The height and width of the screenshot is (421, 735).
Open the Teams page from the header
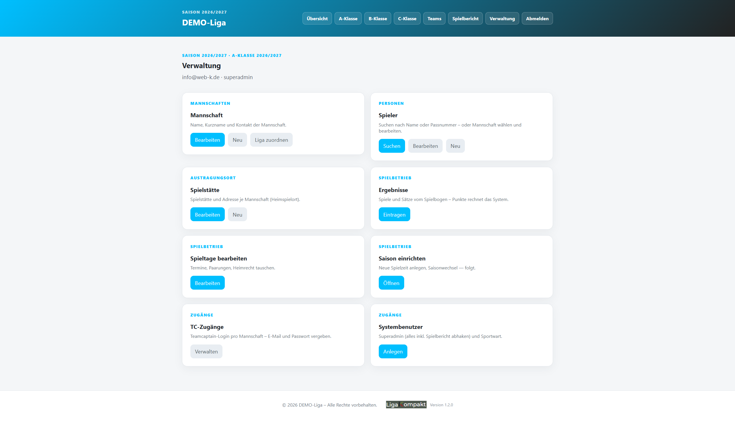(x=434, y=18)
